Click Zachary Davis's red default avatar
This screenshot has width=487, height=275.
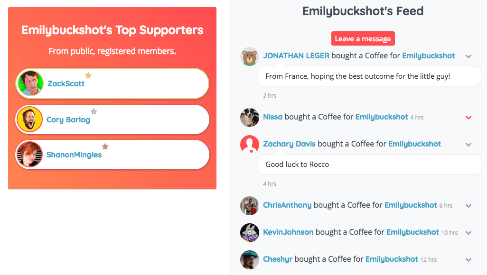(x=250, y=144)
